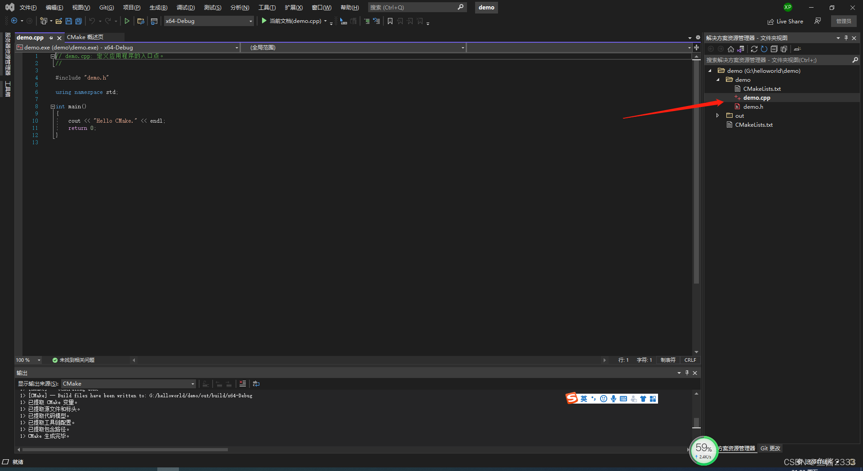Click the split editor icon above scrollbar

click(x=696, y=47)
